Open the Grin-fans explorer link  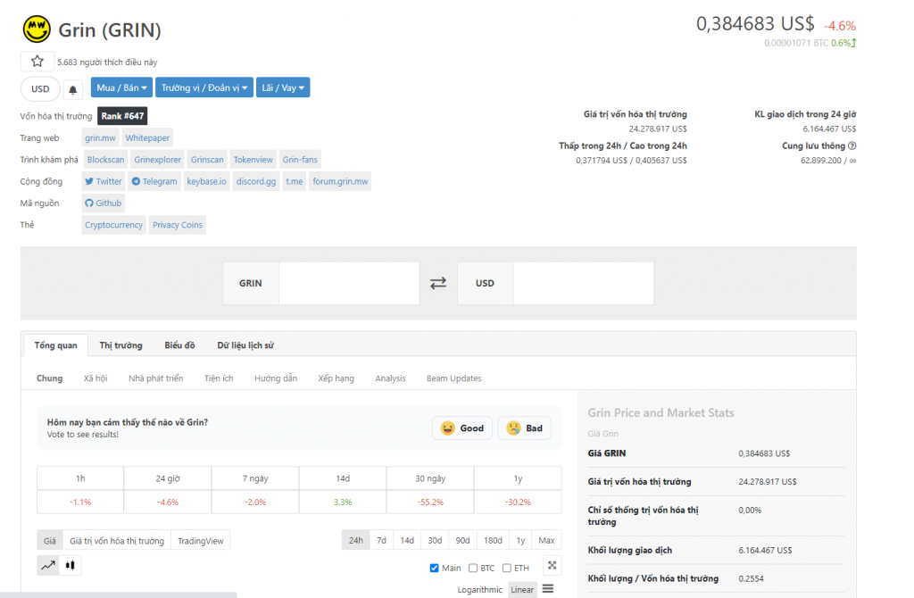(x=300, y=159)
